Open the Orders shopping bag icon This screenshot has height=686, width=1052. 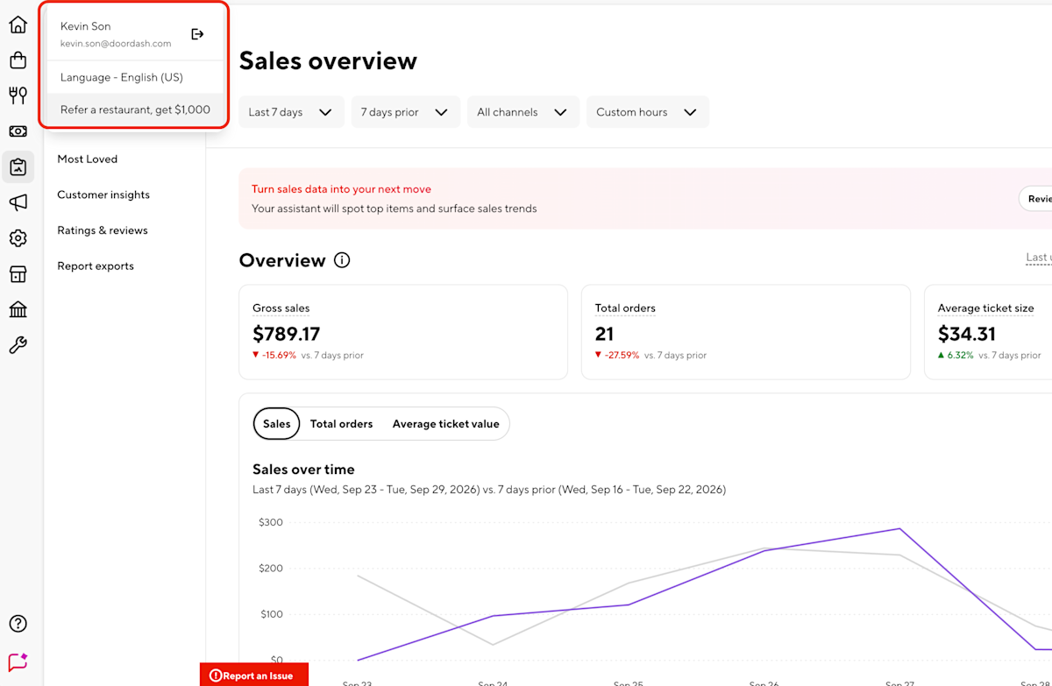(x=18, y=60)
